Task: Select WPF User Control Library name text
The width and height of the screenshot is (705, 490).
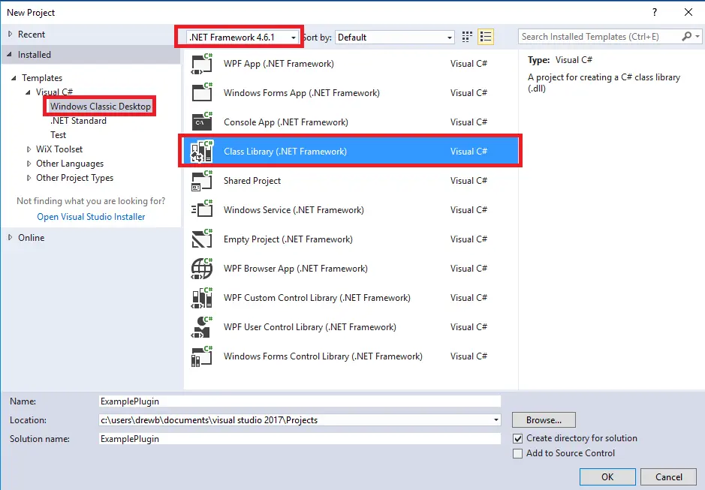Action: [x=310, y=327]
